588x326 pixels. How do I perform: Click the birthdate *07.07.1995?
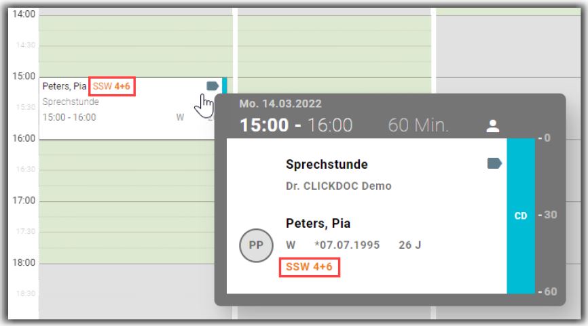tap(347, 245)
